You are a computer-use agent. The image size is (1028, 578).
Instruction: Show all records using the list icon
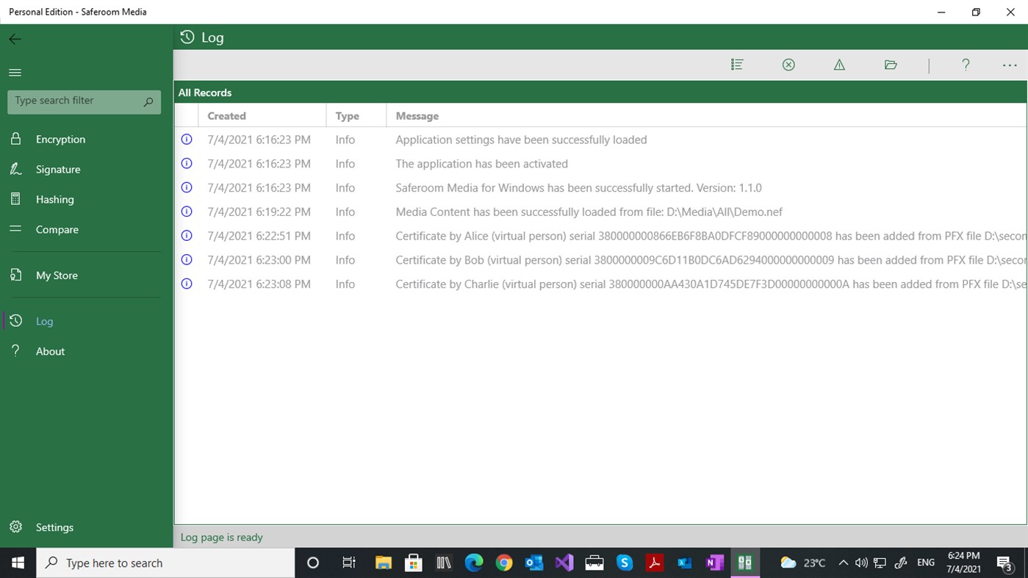[736, 65]
